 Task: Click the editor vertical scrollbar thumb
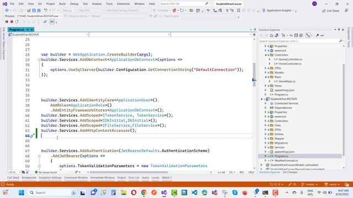tap(254, 75)
